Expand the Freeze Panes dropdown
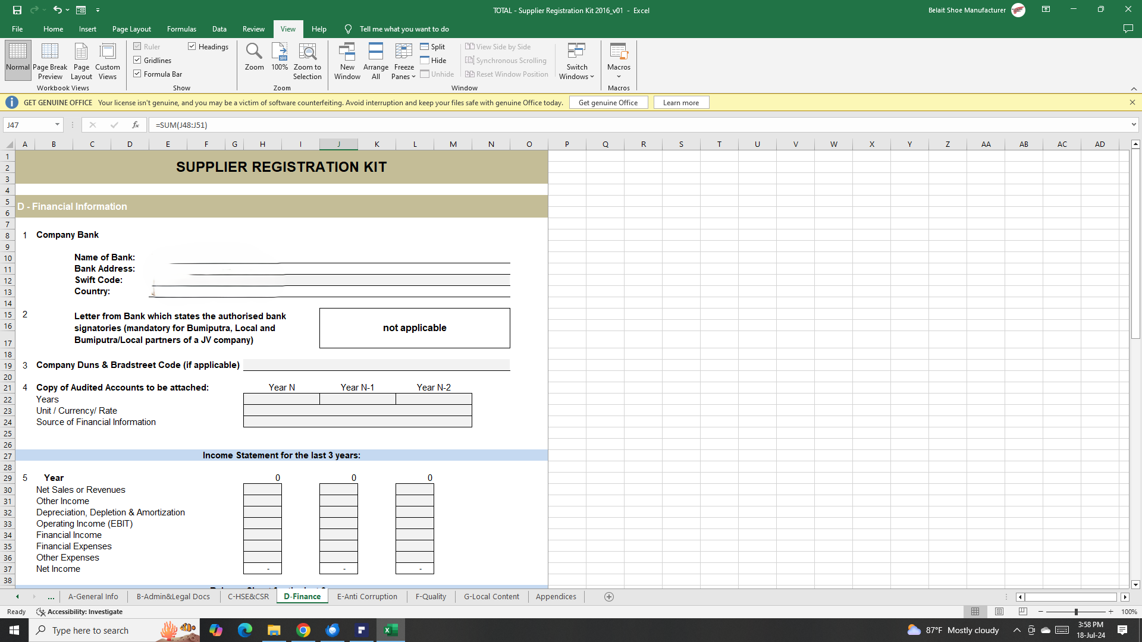The height and width of the screenshot is (642, 1142). click(x=404, y=76)
